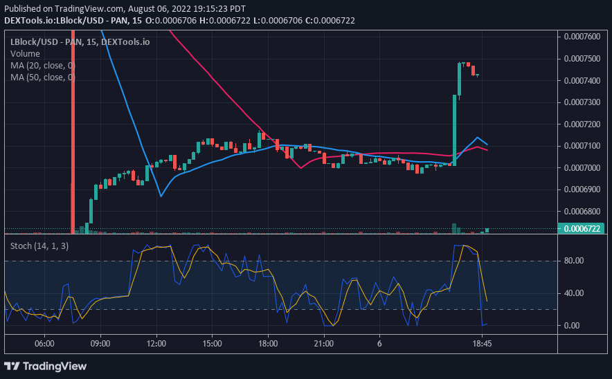The image size is (612, 379).
Task: Click the 0.0007600 price axis label
Action: coord(582,37)
